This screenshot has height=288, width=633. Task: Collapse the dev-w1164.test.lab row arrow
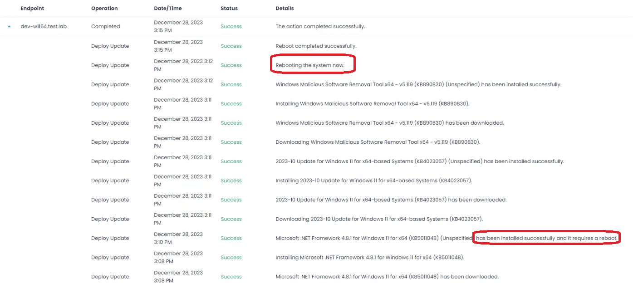tap(9, 26)
